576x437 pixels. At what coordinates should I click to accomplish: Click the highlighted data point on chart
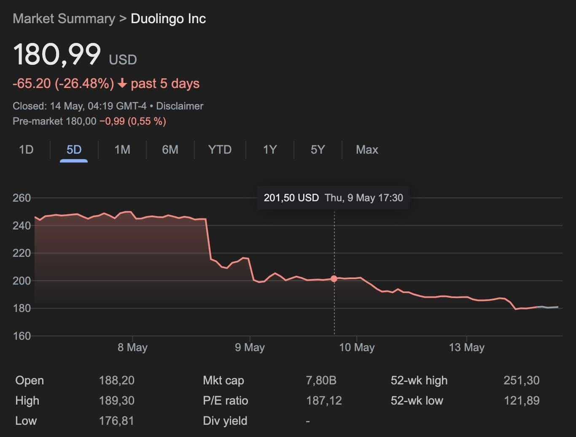334,279
